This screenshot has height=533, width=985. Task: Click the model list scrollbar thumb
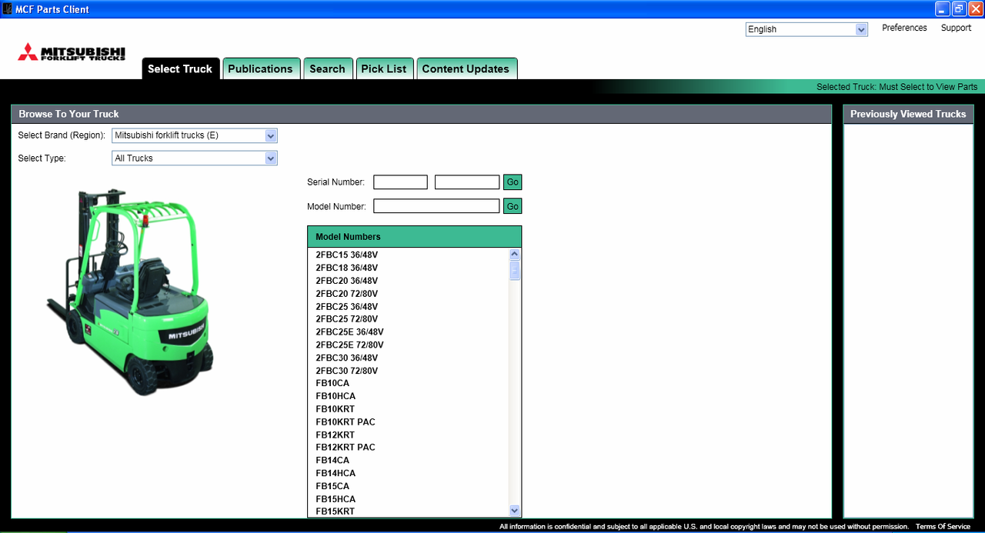(515, 271)
